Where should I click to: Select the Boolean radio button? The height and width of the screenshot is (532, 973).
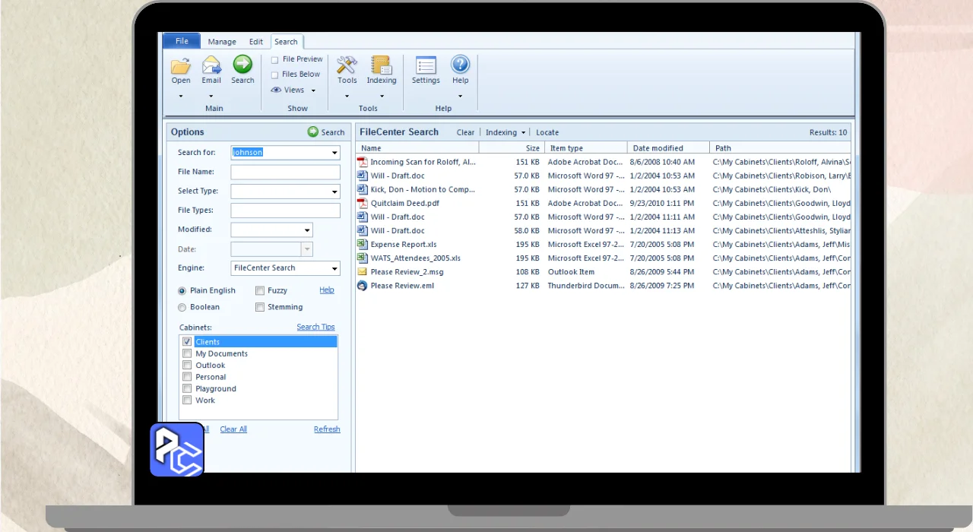coord(182,308)
